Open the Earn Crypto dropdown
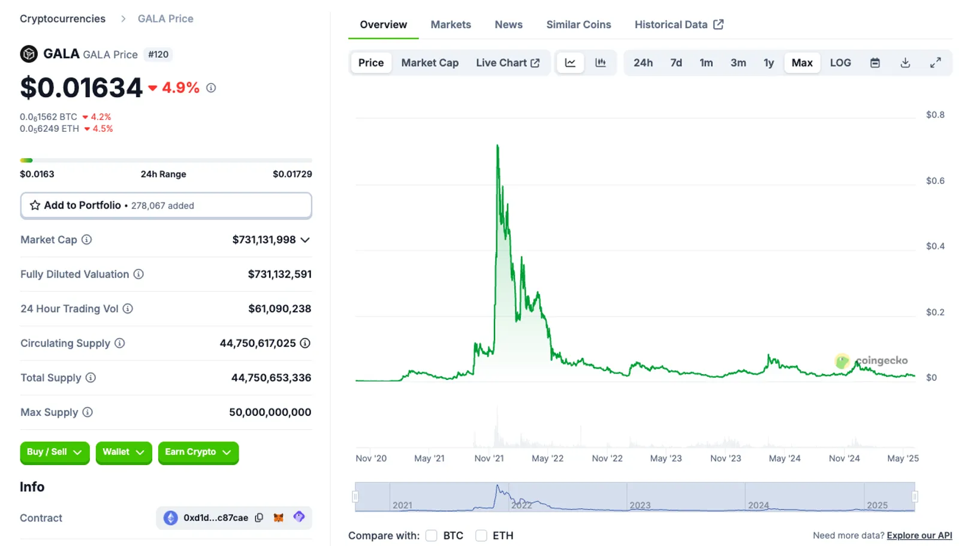 click(x=198, y=453)
